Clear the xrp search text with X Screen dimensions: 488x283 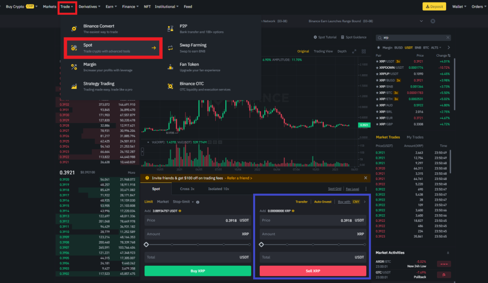pos(448,38)
